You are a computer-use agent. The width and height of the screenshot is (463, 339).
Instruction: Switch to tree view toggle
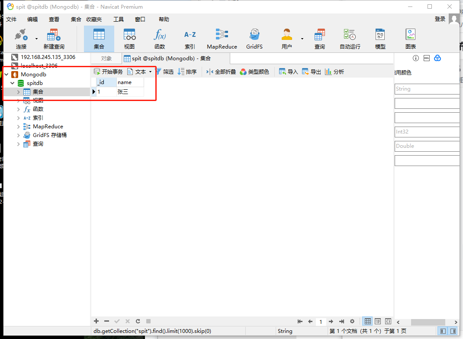(378, 321)
